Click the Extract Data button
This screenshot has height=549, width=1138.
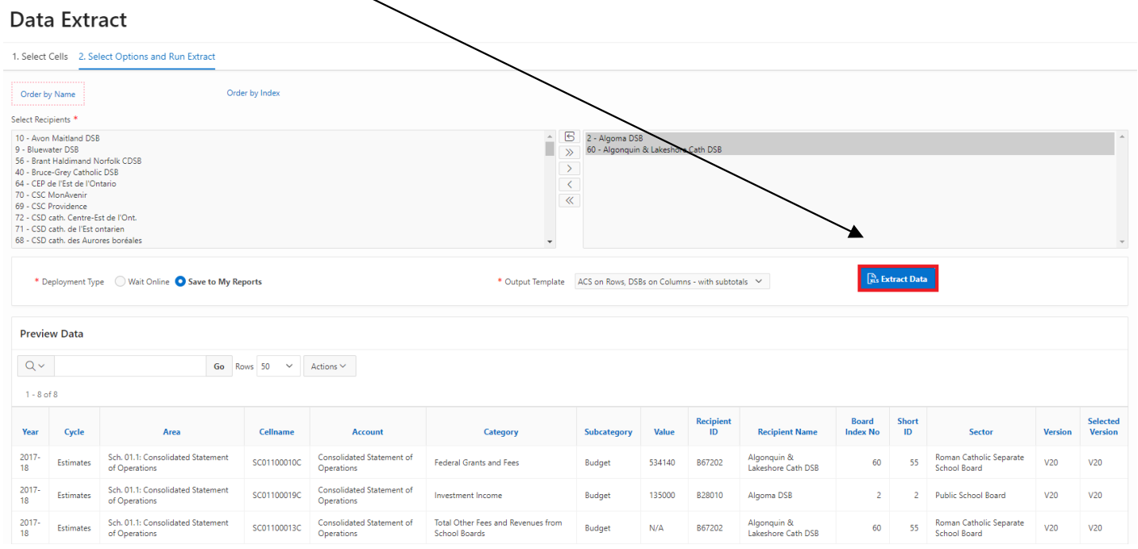coord(897,279)
